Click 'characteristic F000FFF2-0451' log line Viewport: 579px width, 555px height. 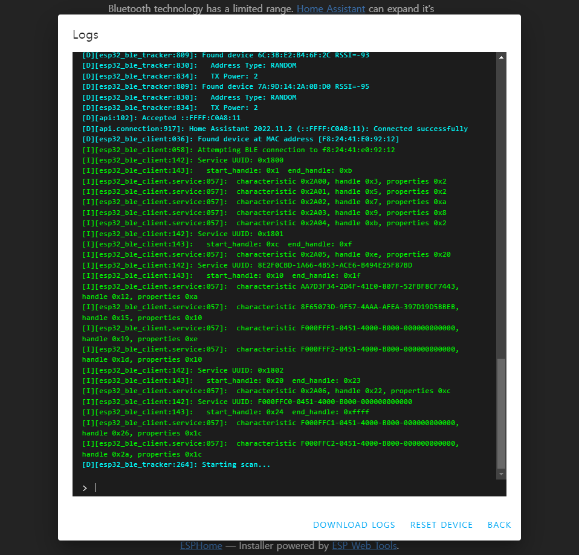pyautogui.click(x=270, y=354)
